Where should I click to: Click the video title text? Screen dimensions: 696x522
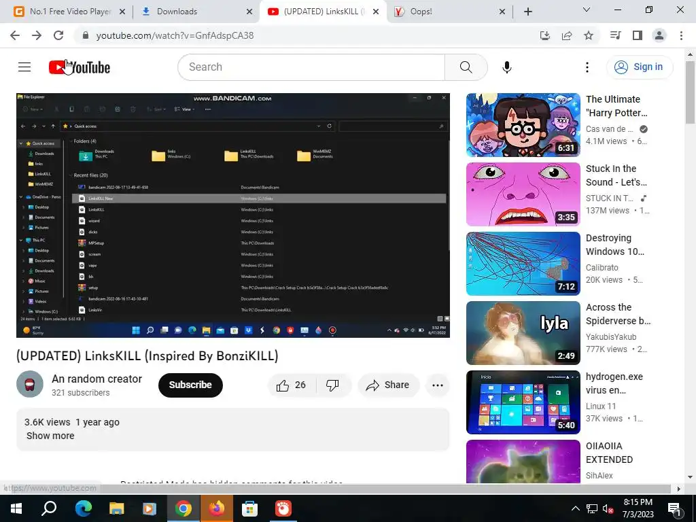[x=147, y=356]
